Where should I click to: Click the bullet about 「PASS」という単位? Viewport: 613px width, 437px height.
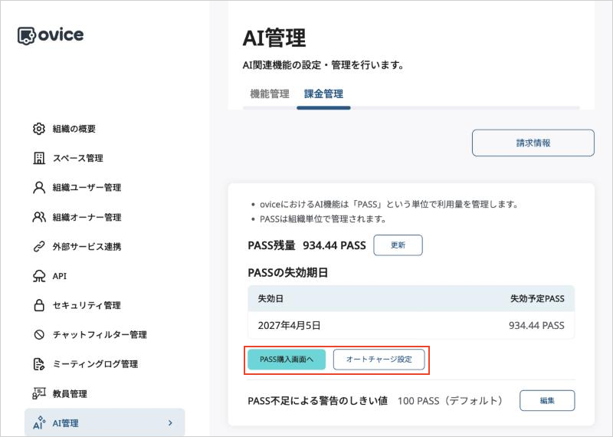click(x=389, y=204)
